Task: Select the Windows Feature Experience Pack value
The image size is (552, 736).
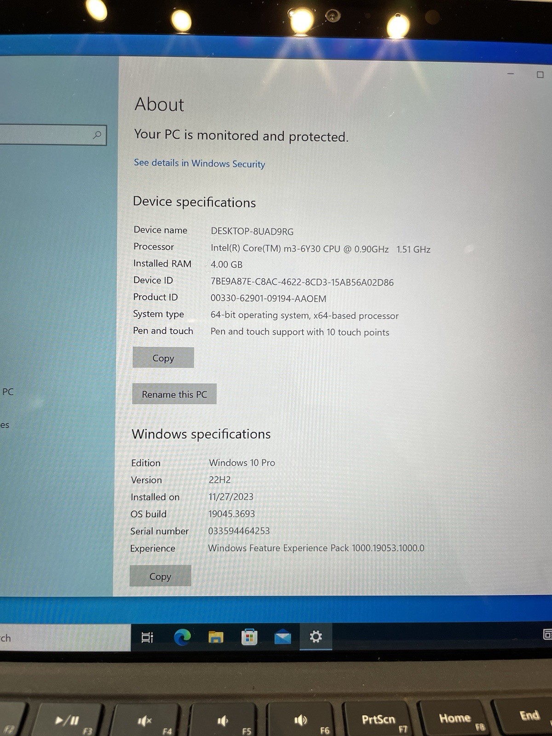Action: [316, 548]
